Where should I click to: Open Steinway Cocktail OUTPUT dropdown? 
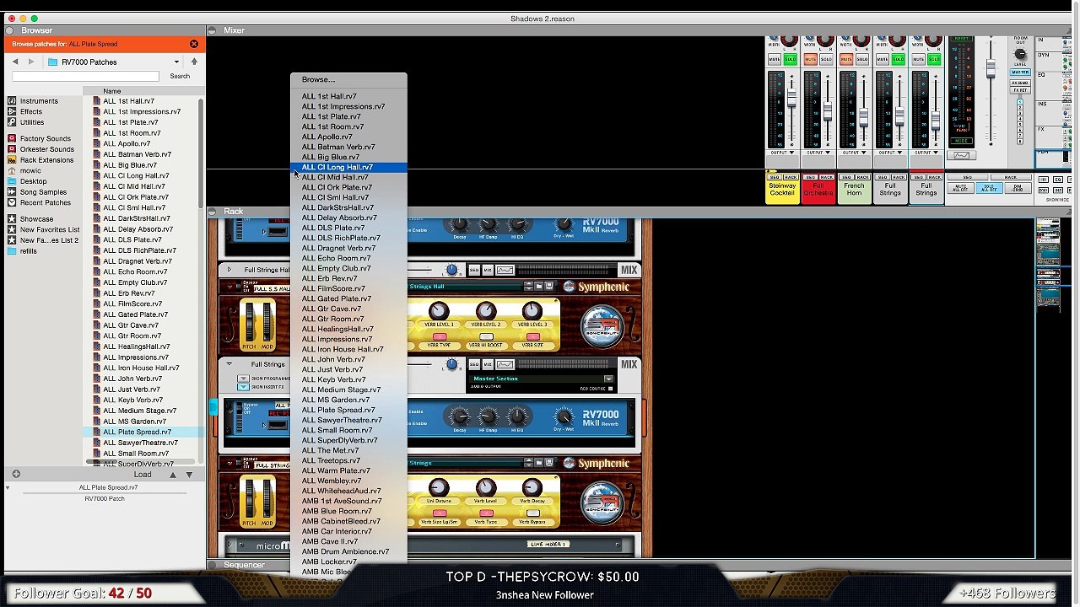[x=781, y=153]
